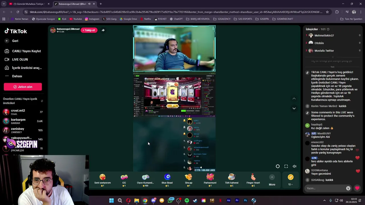The width and height of the screenshot is (365, 205).
Task: Click the TikTok logo
Action: pyautogui.click(x=16, y=31)
